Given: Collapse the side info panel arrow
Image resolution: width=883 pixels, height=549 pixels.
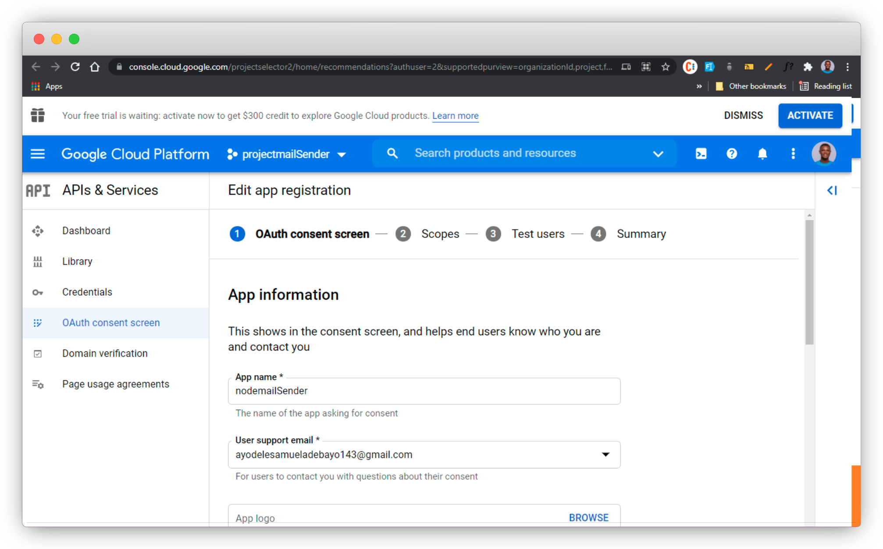Looking at the screenshot, I should (832, 191).
